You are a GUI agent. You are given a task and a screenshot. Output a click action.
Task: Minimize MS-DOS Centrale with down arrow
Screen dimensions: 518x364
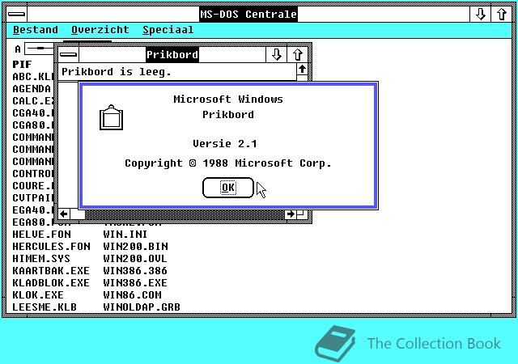[480, 15]
